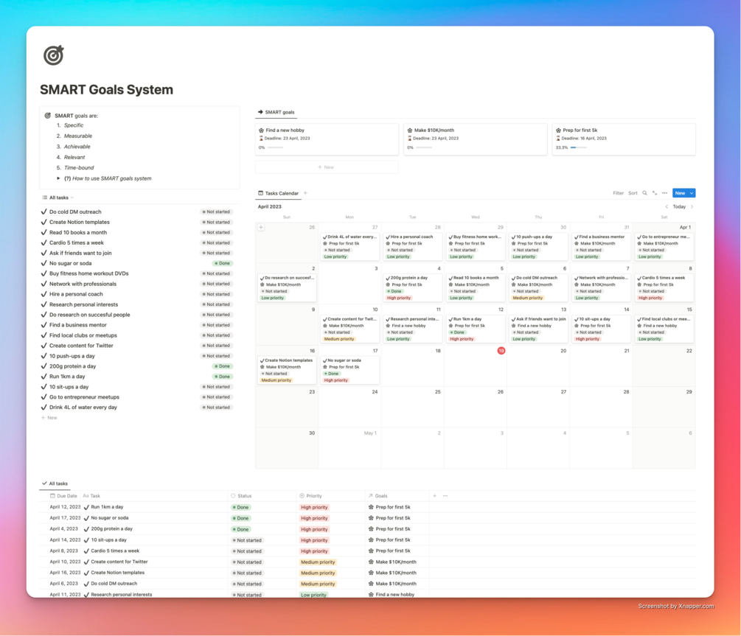Click + New below the All tasks list
This screenshot has width=741, height=636.
point(49,418)
